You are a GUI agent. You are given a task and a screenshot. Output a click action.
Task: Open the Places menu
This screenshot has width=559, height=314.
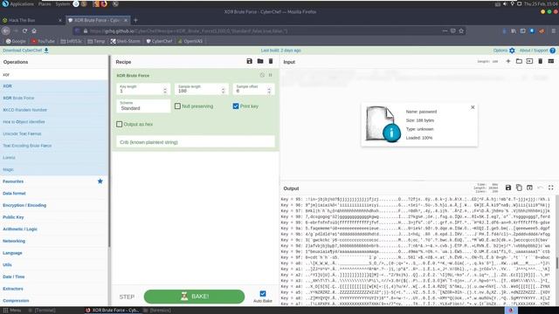click(x=45, y=3)
